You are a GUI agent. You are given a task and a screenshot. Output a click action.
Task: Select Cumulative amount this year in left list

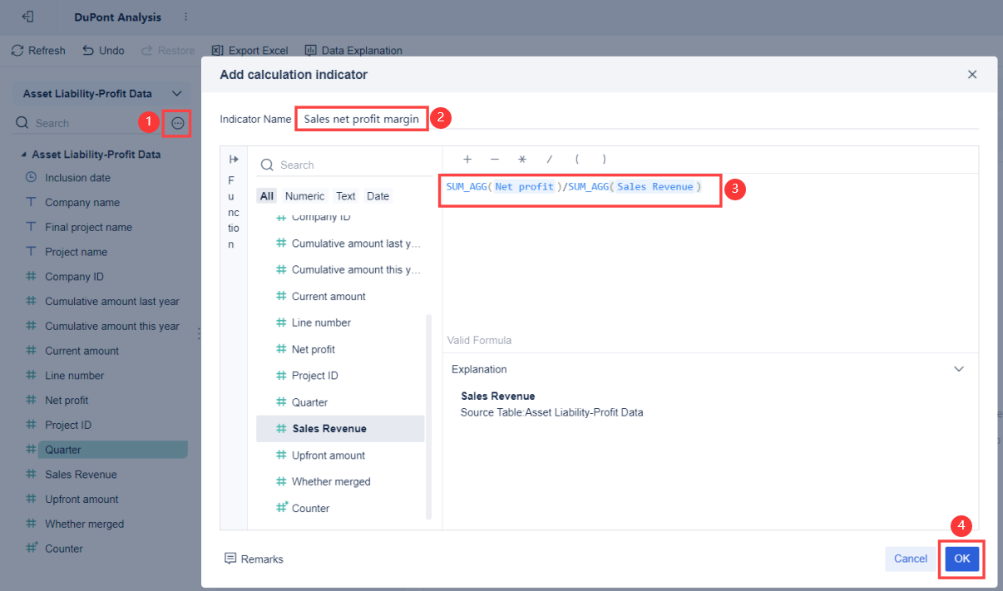(x=112, y=326)
